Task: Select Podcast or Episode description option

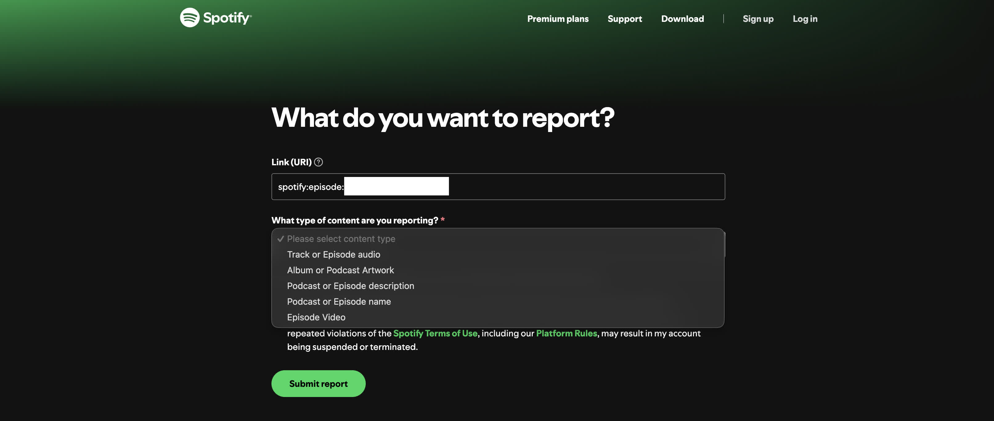Action: 350,286
